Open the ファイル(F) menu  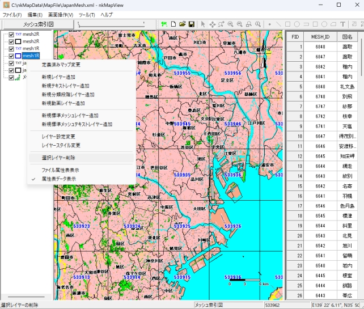12,14
